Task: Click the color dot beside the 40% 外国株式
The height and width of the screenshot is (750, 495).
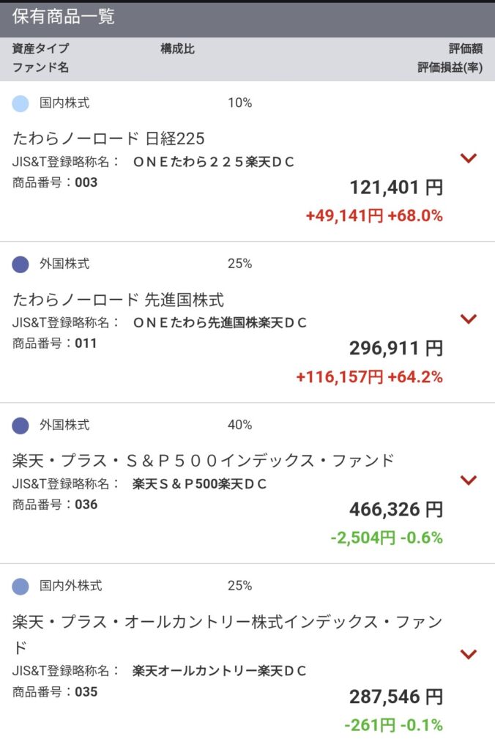Action: click(21, 426)
